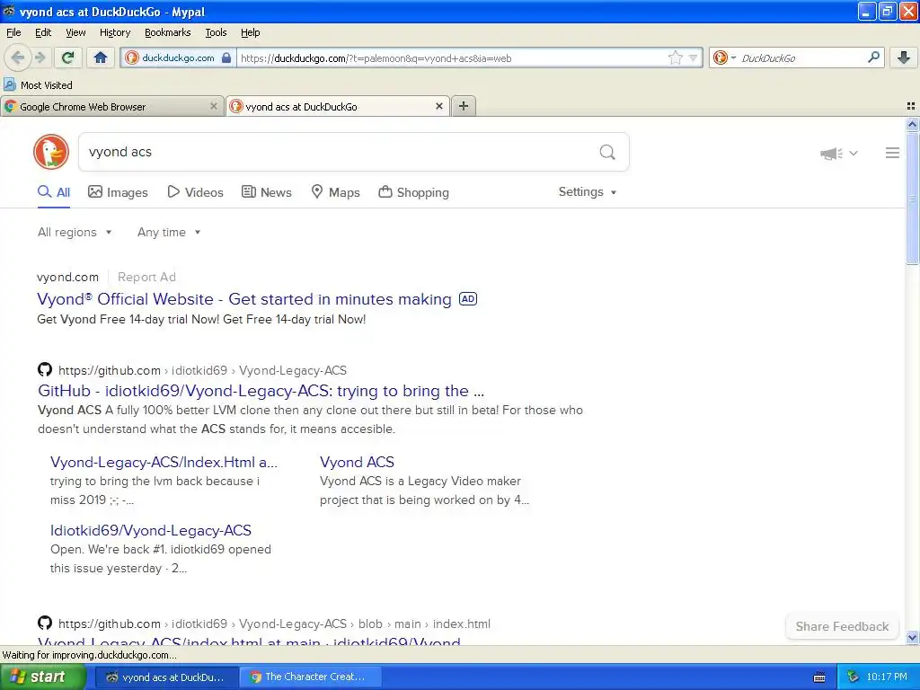Click the page scrollbar down arrow
920x690 pixels.
point(912,637)
